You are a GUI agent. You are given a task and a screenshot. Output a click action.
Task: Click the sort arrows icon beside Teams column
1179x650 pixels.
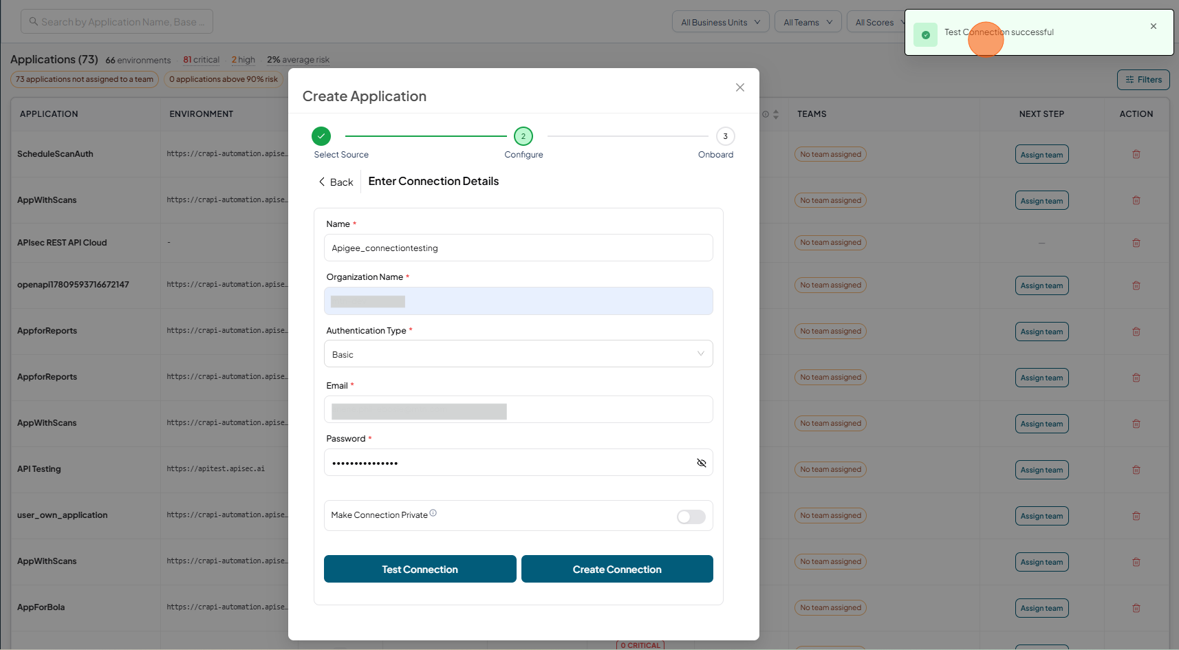pos(776,114)
